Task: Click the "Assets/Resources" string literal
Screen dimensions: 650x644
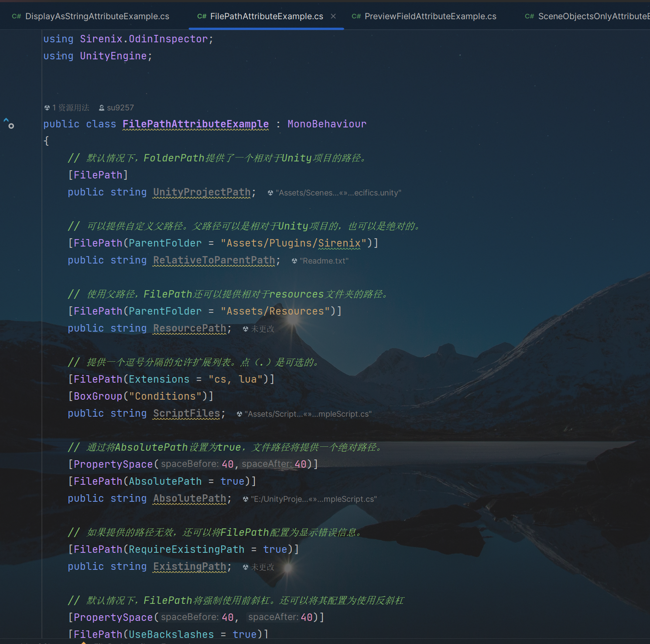Action: pyautogui.click(x=275, y=311)
